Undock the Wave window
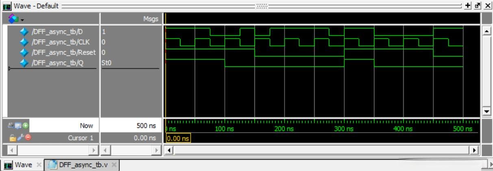Screen dimensions: 493x171 [478, 6]
